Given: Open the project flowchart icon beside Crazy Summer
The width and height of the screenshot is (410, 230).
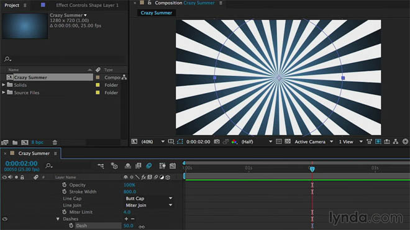Looking at the screenshot, I should [124, 77].
